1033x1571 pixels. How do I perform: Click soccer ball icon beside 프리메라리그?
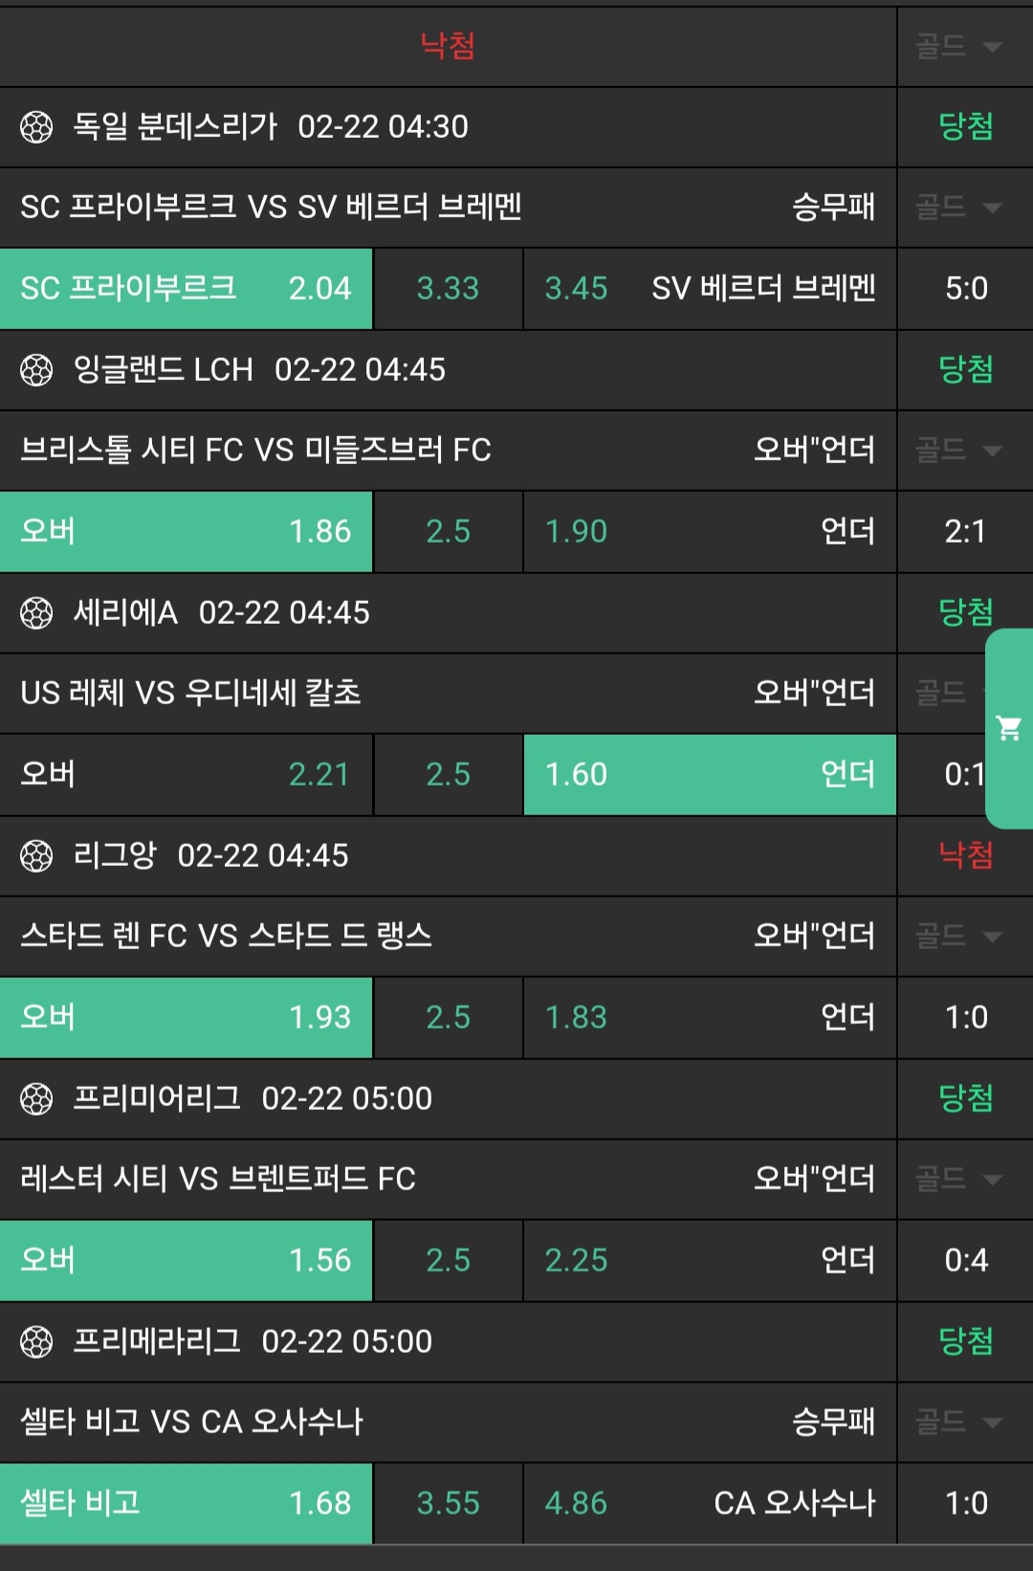click(36, 1342)
